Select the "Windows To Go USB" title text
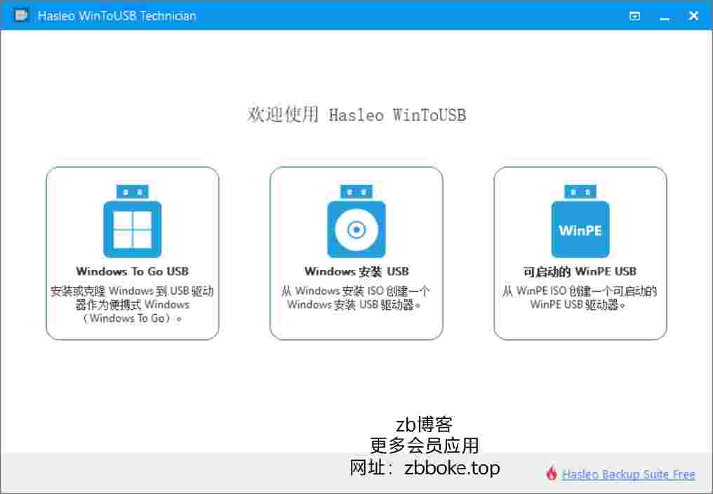The height and width of the screenshot is (494, 713). click(133, 271)
